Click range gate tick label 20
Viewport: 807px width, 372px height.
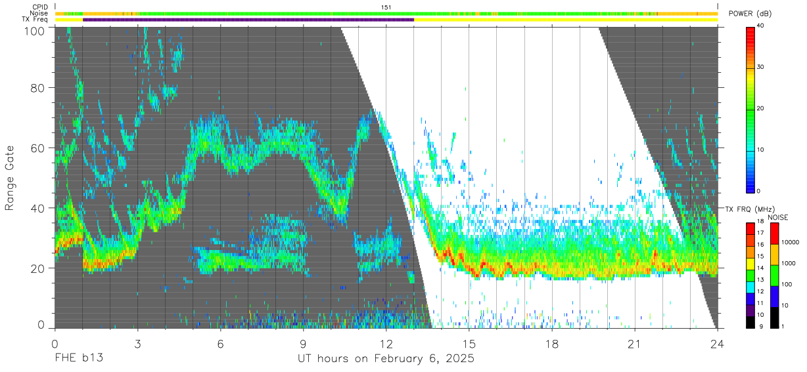(38, 268)
